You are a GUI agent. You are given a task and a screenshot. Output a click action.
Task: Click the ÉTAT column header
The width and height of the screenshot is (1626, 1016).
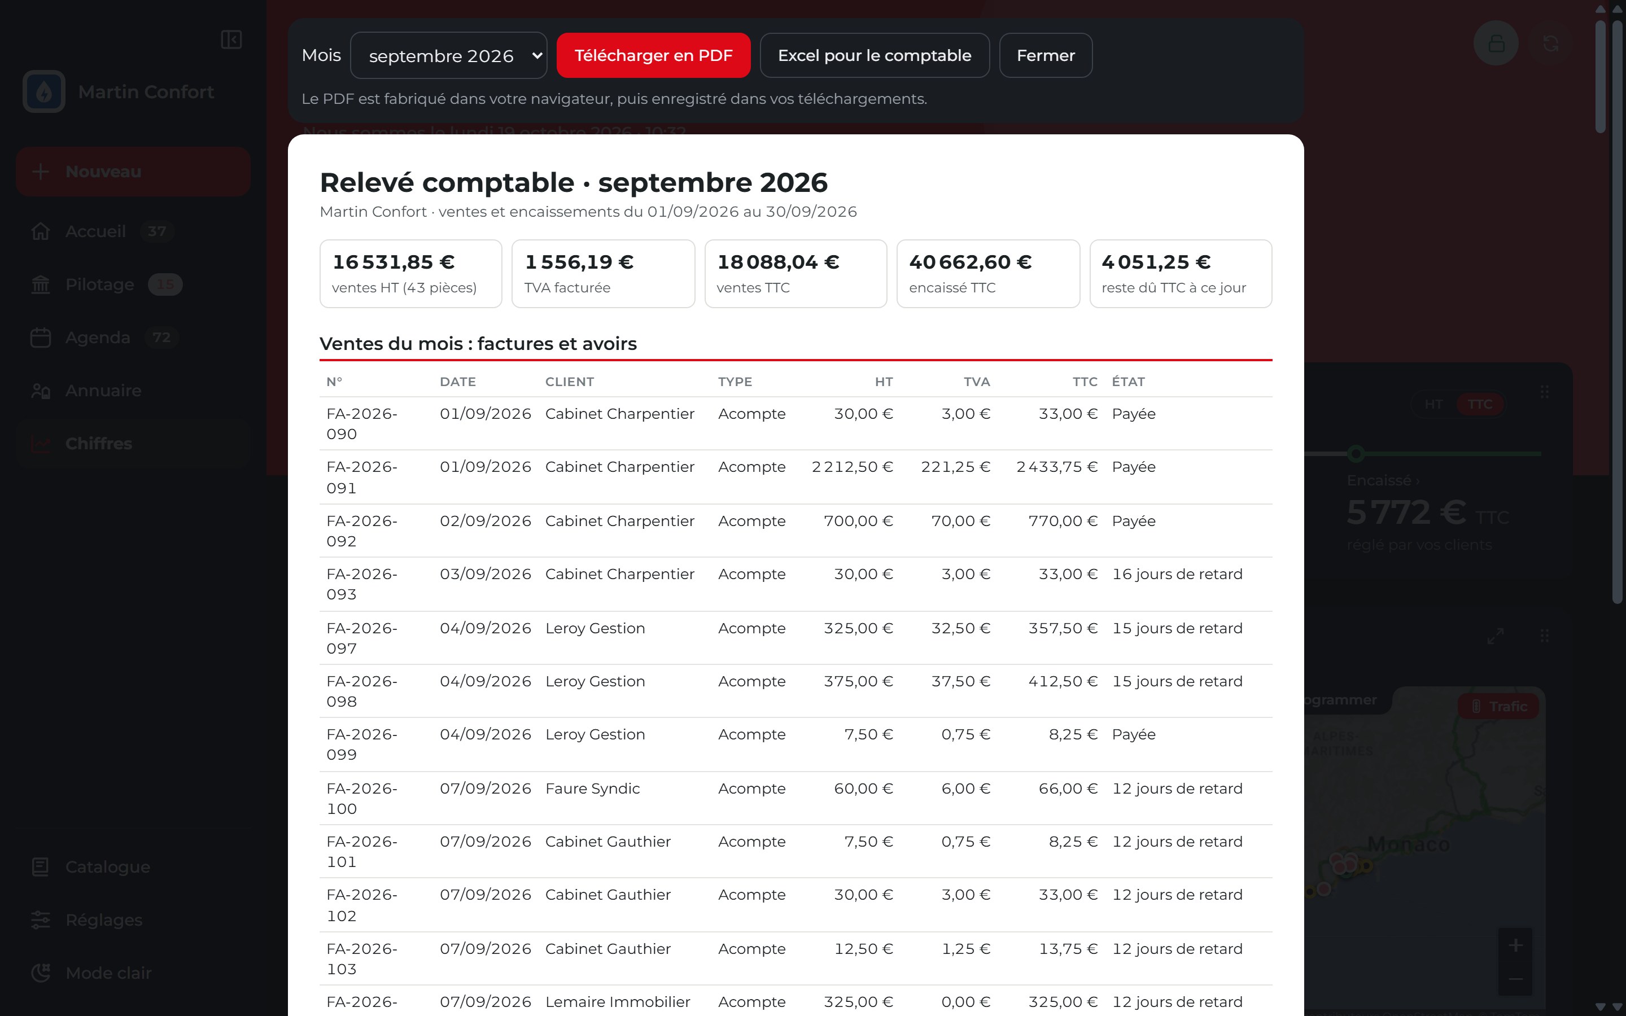[1128, 382]
